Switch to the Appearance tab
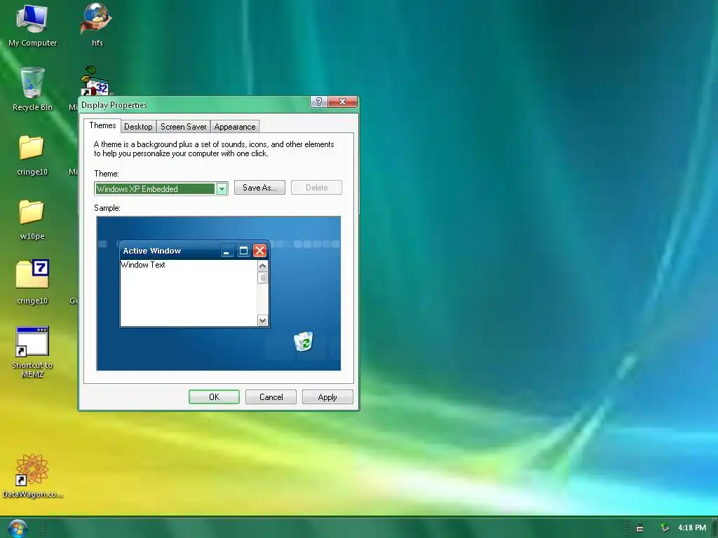 tap(235, 127)
